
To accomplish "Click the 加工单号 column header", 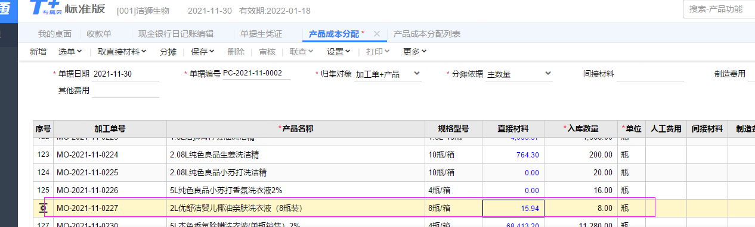I will 110,129.
